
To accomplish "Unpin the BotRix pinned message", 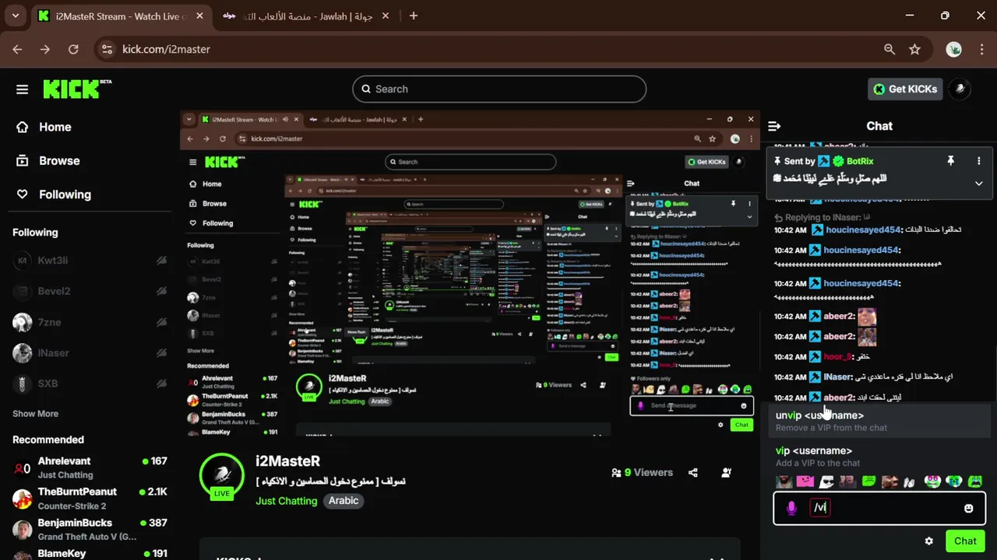I will tap(950, 161).
